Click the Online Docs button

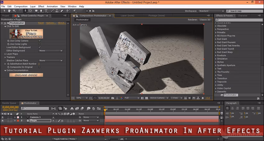[26, 75]
